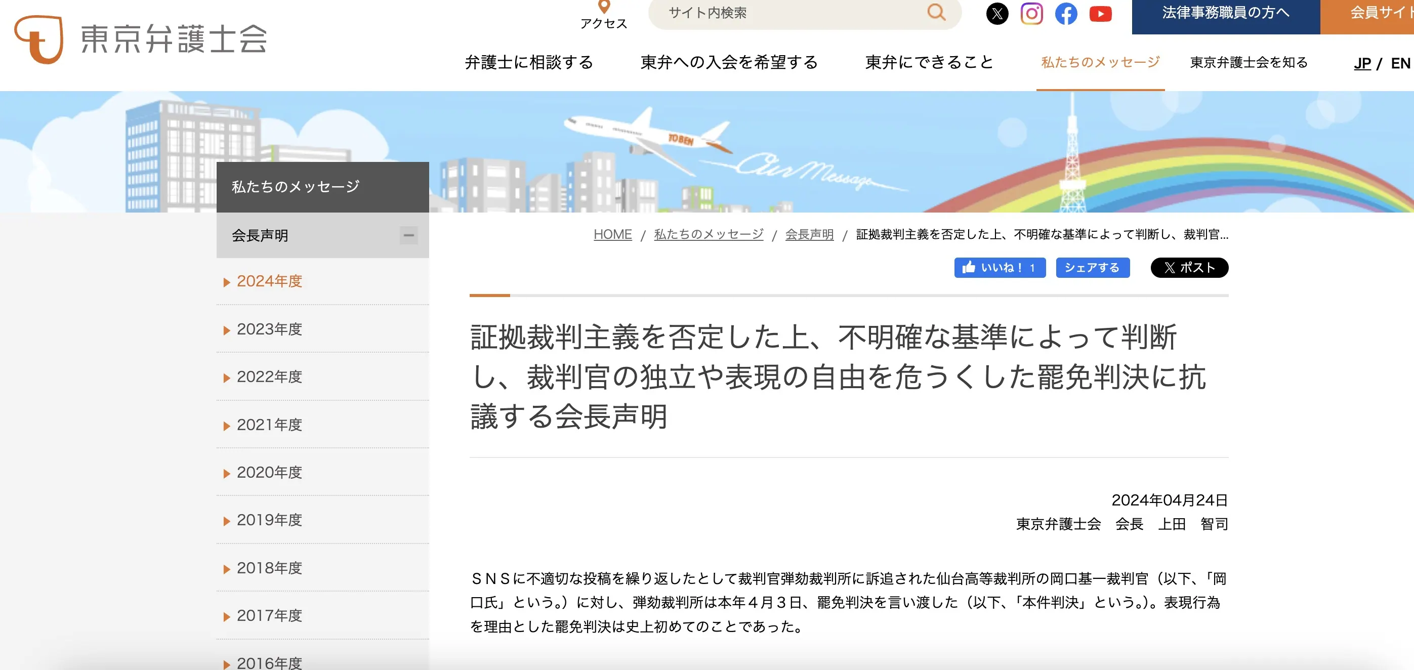Image resolution: width=1414 pixels, height=670 pixels.
Task: Open the 2024年度 sidebar entry
Action: point(269,281)
